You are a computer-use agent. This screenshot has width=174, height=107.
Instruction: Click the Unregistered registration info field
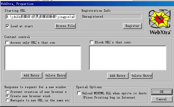pyautogui.click(x=112, y=17)
